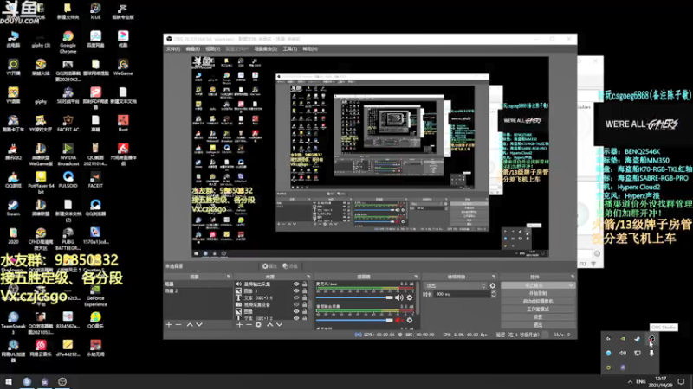Select the Steam desktop icon
Image resolution: width=693 pixels, height=389 pixels.
13,207
